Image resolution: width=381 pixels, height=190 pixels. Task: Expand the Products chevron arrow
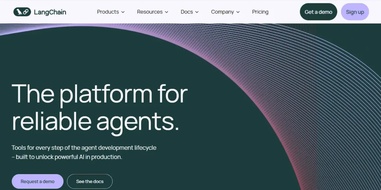(x=123, y=12)
